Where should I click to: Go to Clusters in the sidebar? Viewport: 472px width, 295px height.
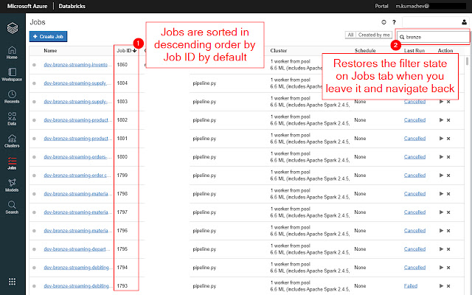click(x=12, y=141)
